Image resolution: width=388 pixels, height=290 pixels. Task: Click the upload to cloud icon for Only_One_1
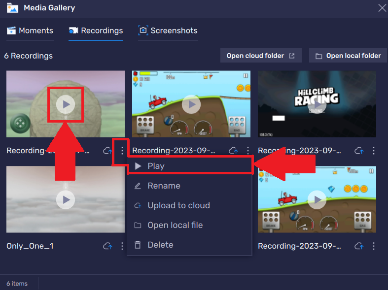click(x=107, y=246)
